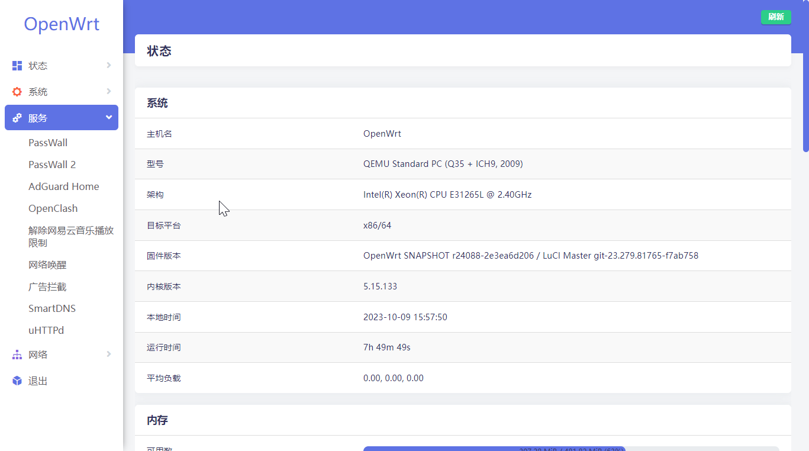Click uptime value 7h 49m 49s

387,347
